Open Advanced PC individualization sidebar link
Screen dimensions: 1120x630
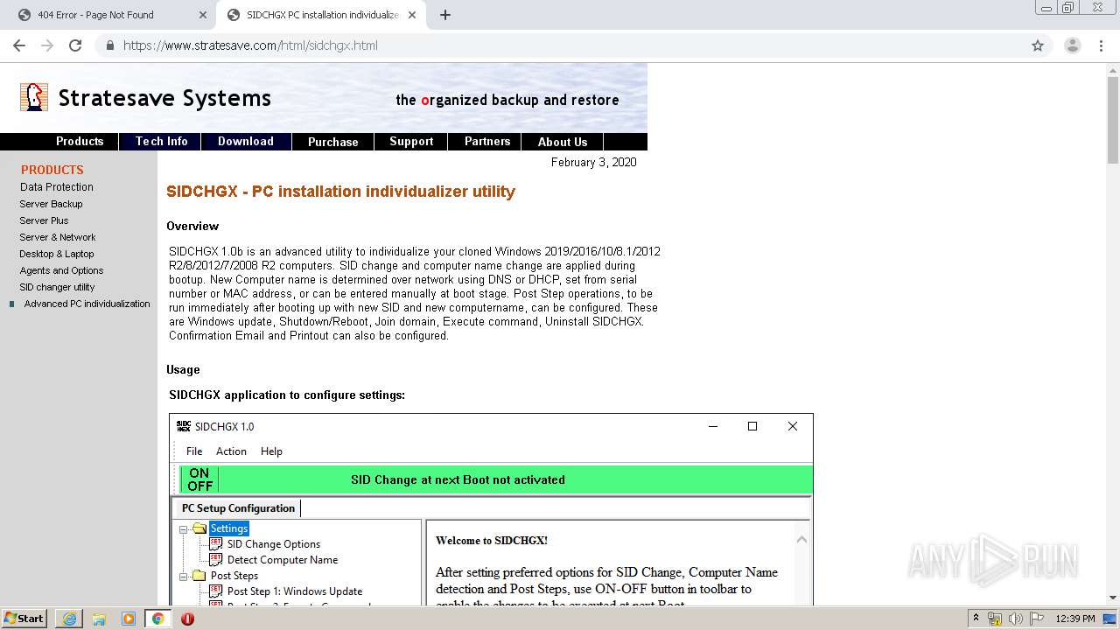pos(87,304)
